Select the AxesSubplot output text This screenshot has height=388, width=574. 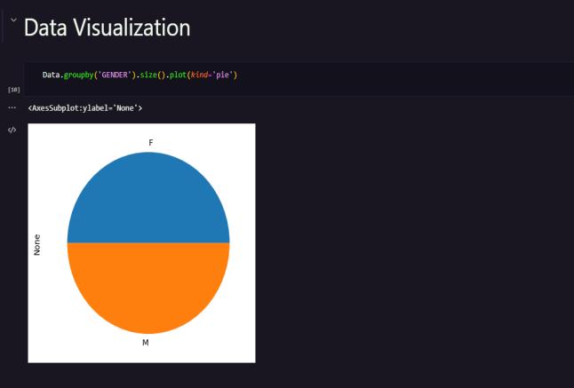pyautogui.click(x=85, y=108)
